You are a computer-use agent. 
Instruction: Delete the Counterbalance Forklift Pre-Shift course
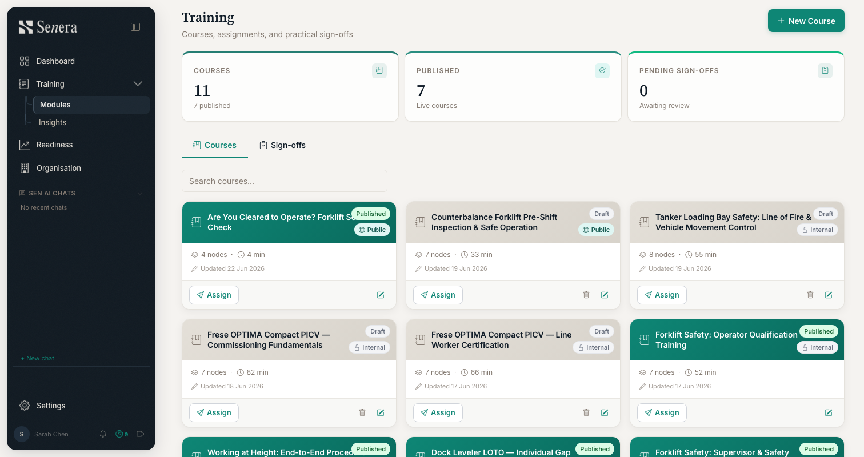point(586,295)
